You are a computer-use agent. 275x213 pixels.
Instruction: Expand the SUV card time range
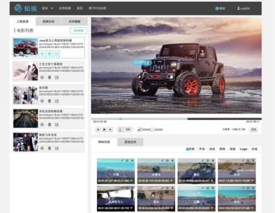252,181
